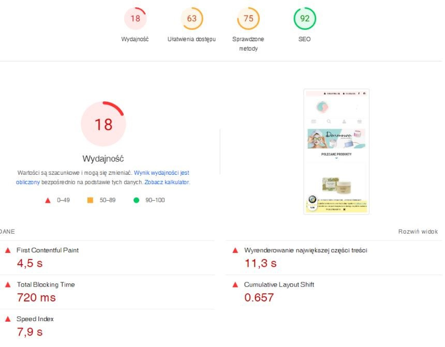Click red triangle beside Total Blocking Time
The height and width of the screenshot is (347, 445).
8,285
